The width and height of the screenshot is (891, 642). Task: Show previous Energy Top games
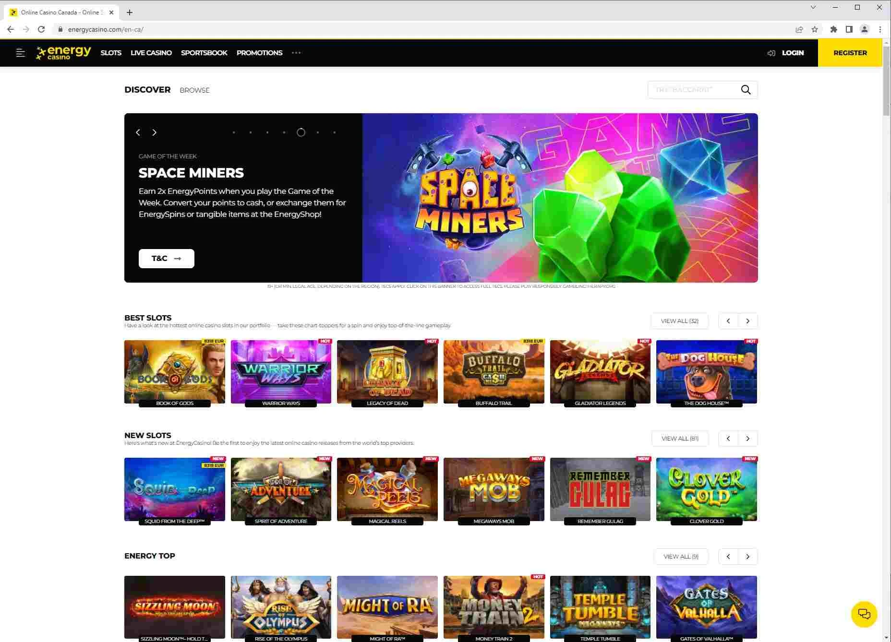click(728, 557)
